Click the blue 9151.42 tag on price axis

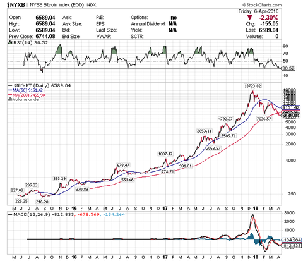click(291, 107)
